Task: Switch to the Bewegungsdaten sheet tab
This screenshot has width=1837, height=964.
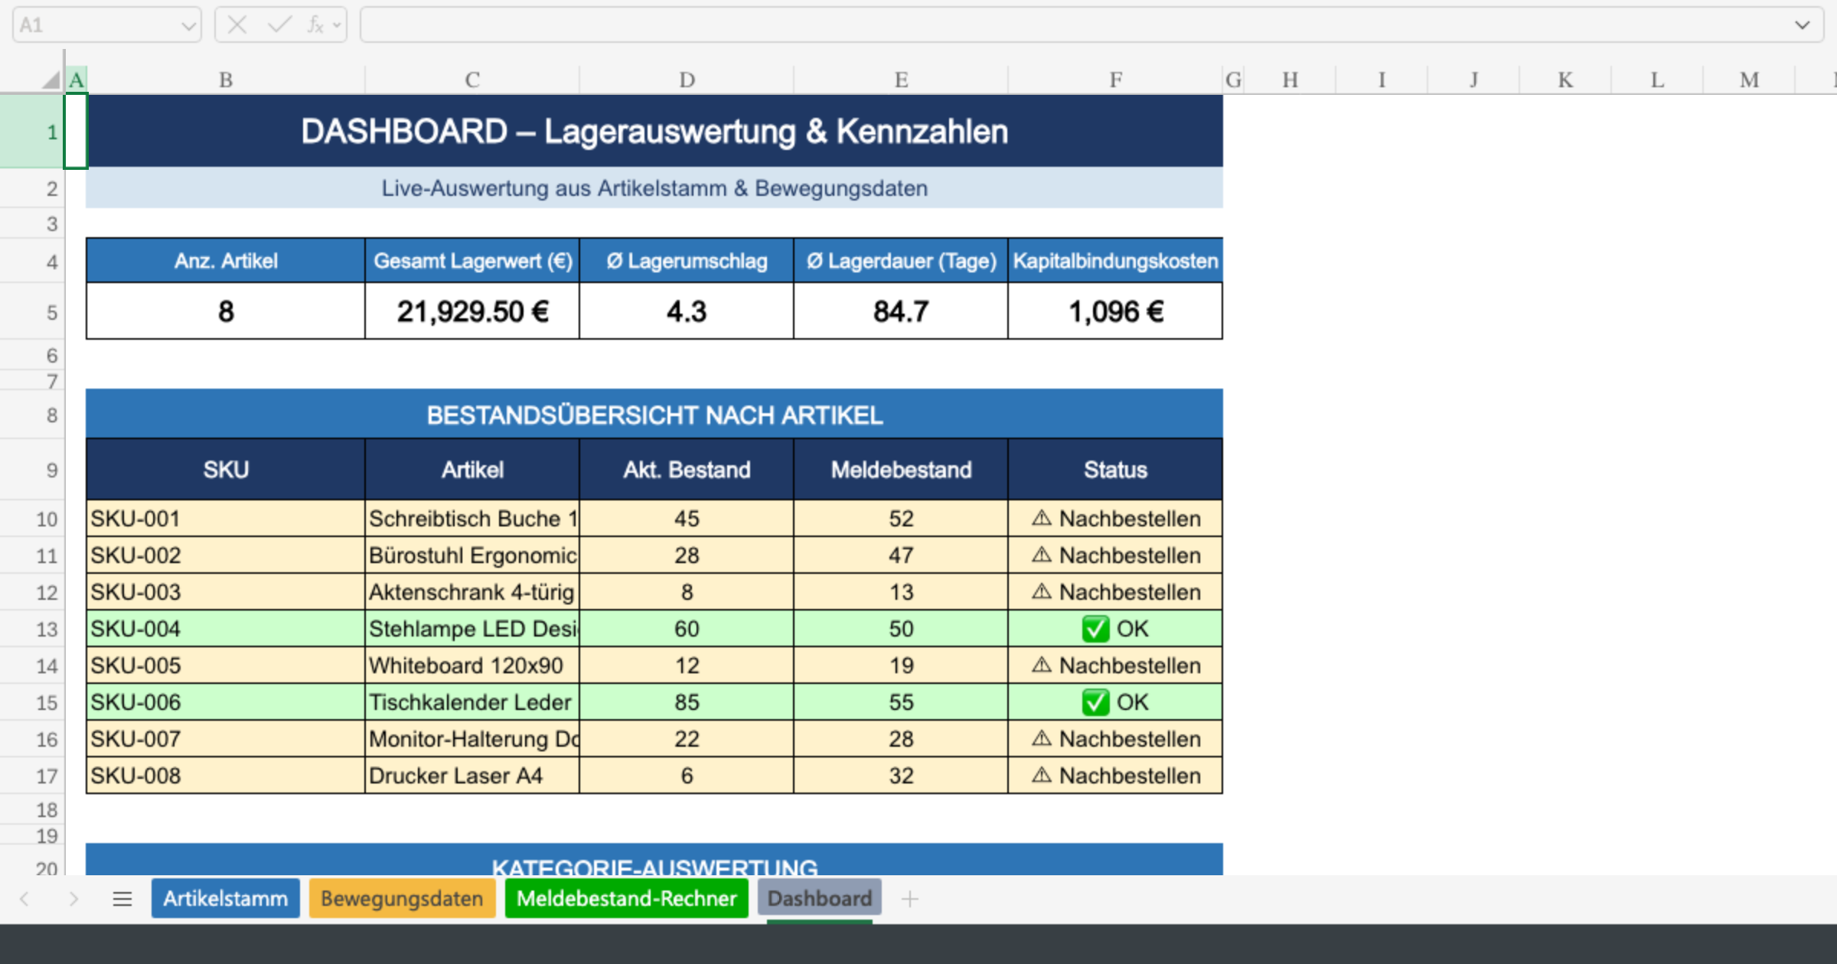Action: tap(402, 898)
